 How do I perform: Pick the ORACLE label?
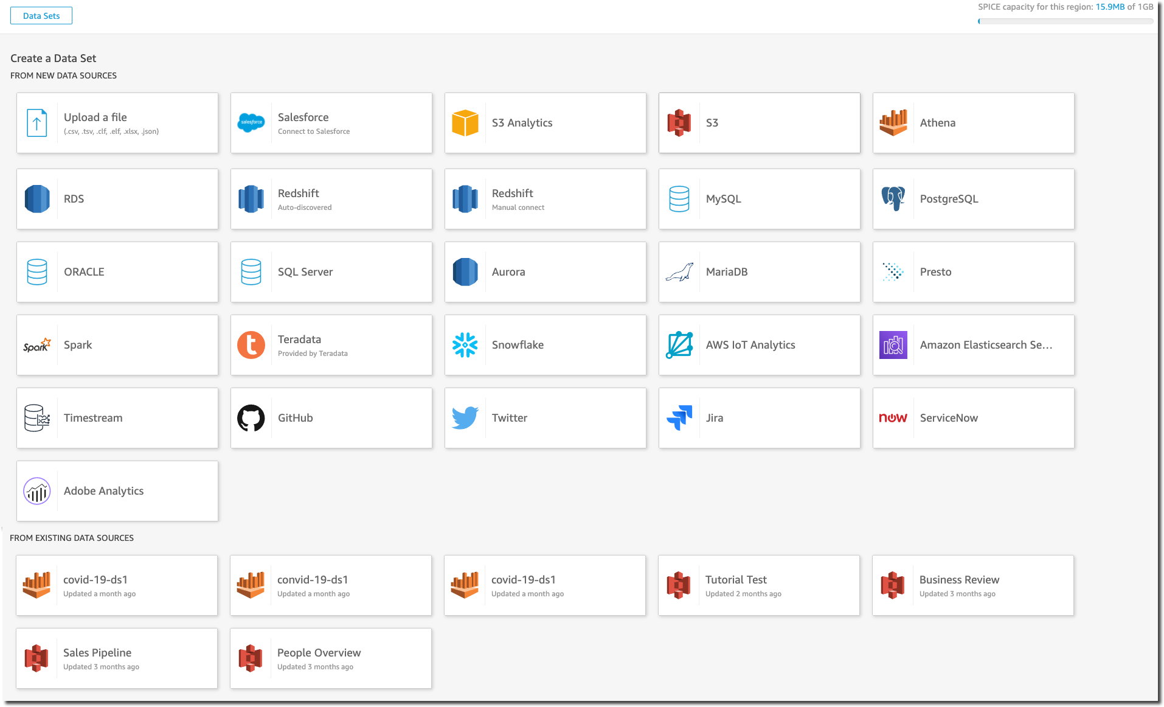click(x=85, y=272)
